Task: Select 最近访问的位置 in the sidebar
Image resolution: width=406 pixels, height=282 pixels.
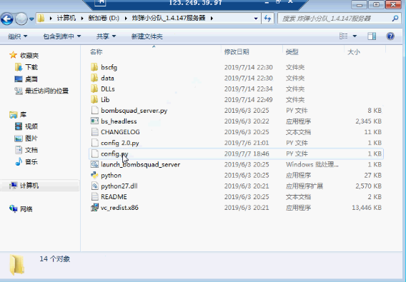Action: tap(47, 91)
